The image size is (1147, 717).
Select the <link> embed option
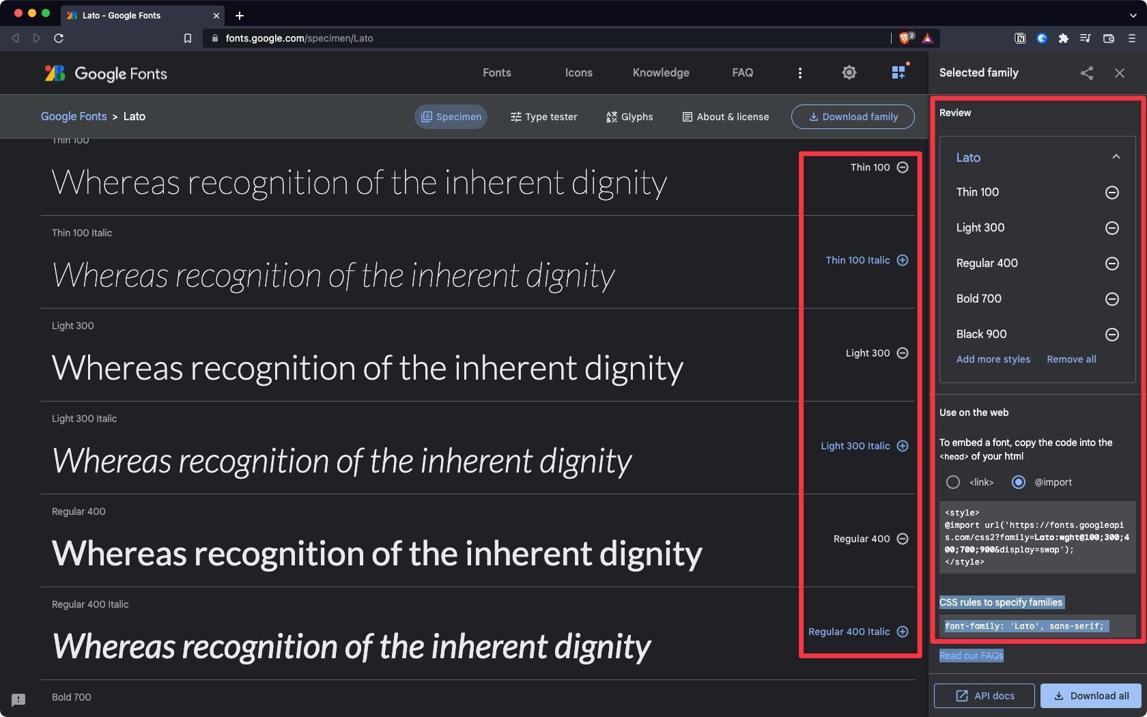953,482
